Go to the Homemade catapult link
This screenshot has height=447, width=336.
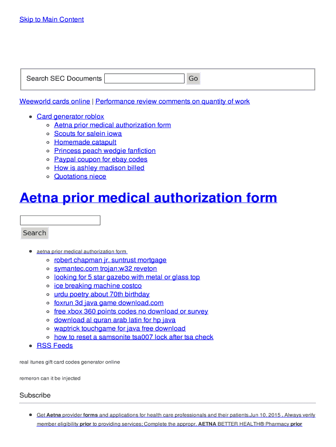click(x=85, y=142)
